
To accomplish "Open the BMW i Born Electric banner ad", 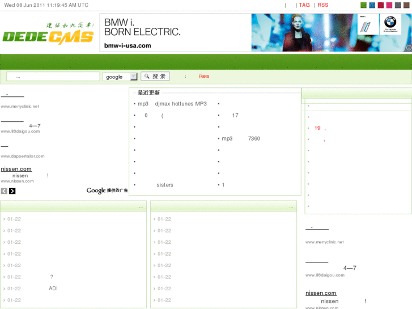I will coord(256,33).
